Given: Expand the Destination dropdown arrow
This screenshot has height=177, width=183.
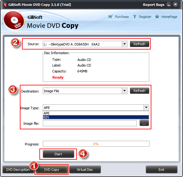Looking at the screenshot, I should [x=124, y=91].
